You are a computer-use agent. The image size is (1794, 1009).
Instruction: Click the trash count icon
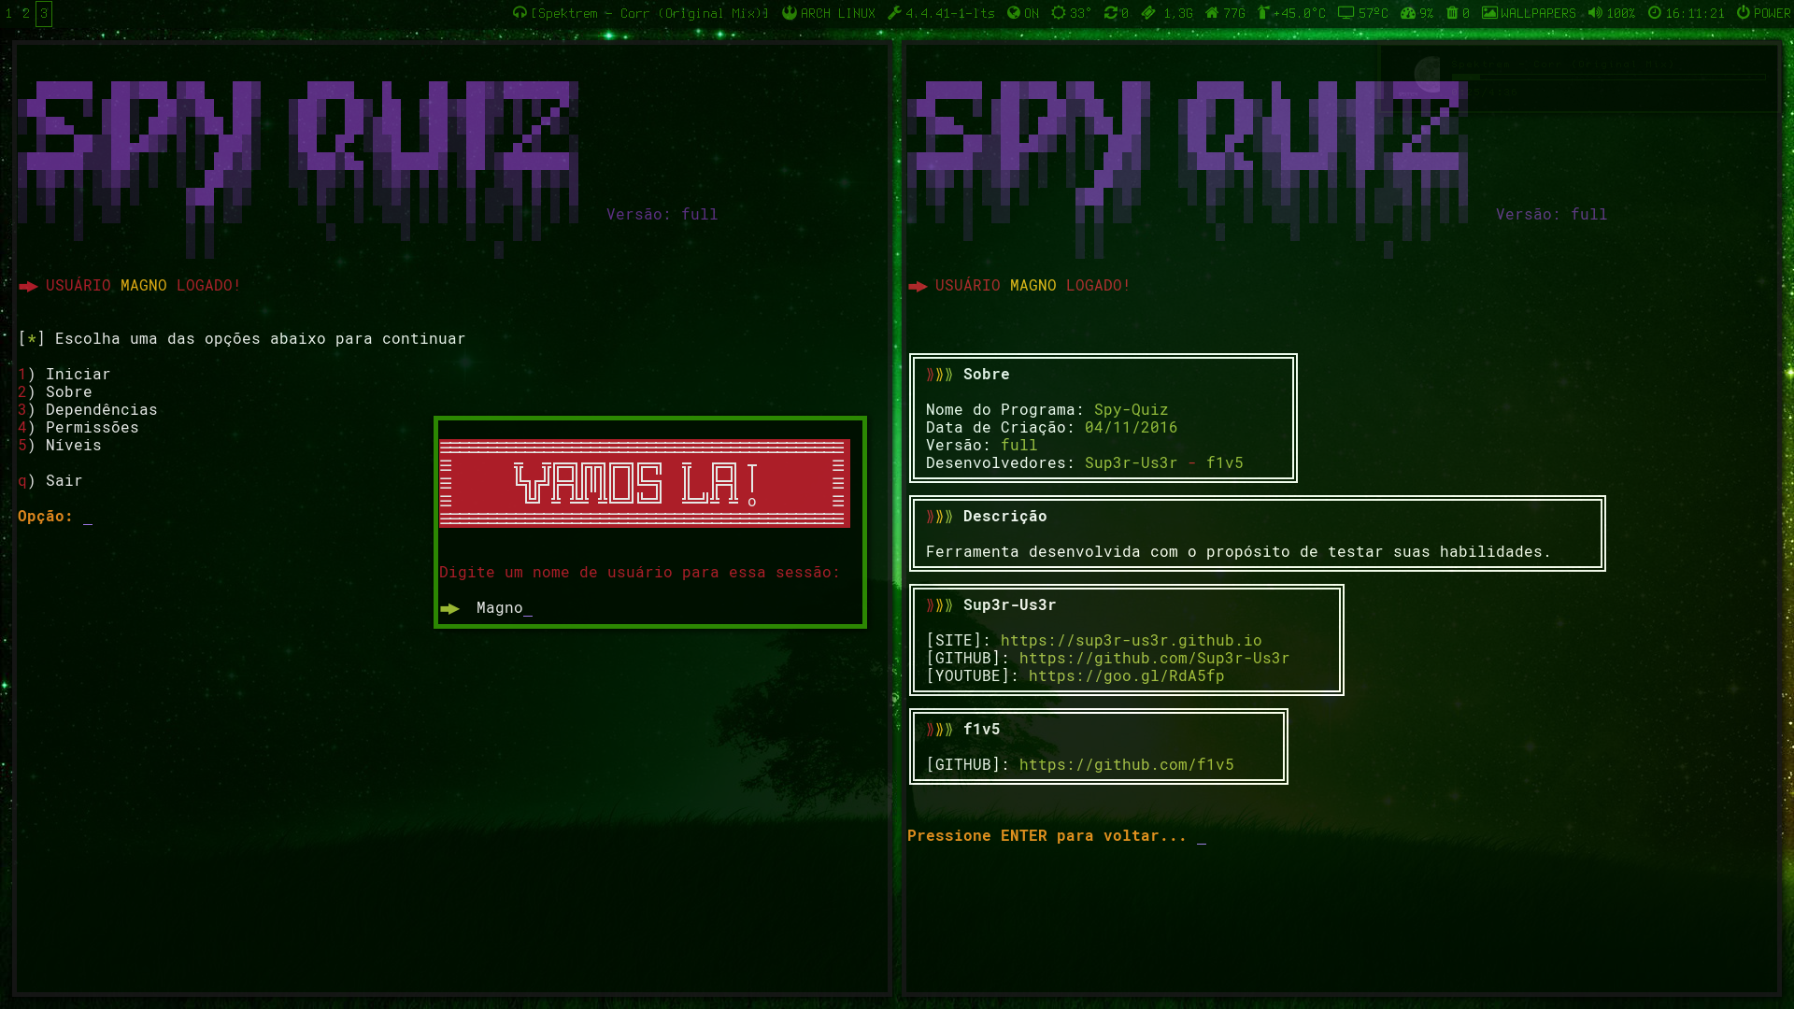tap(1452, 13)
